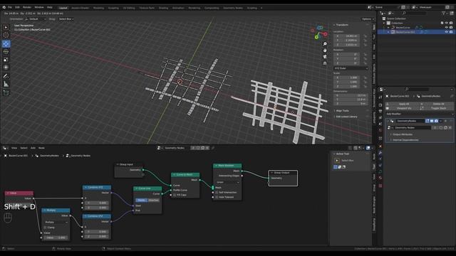Viewport: 456px width, 256px height.
Task: Open the File menu
Action: click(x=10, y=7)
